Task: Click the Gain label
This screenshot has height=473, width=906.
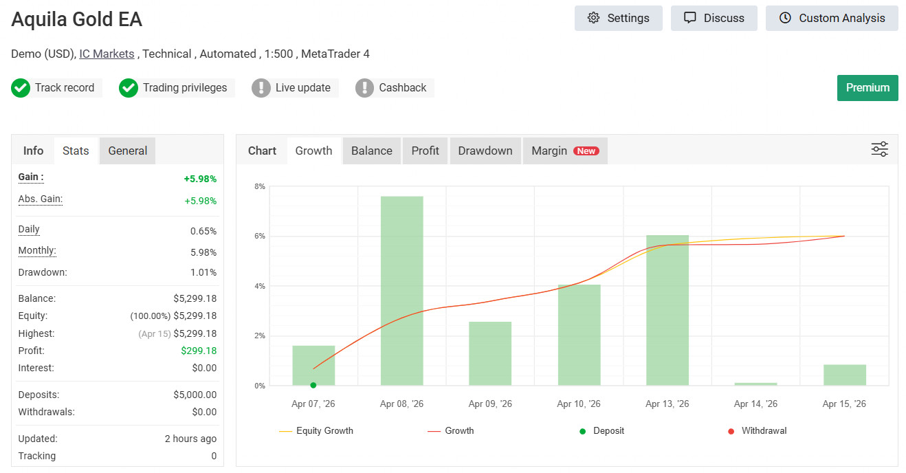Action: tap(31, 177)
